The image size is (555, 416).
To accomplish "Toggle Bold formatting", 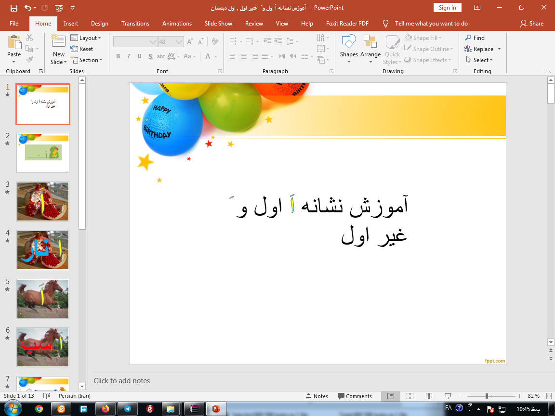I will tap(118, 56).
